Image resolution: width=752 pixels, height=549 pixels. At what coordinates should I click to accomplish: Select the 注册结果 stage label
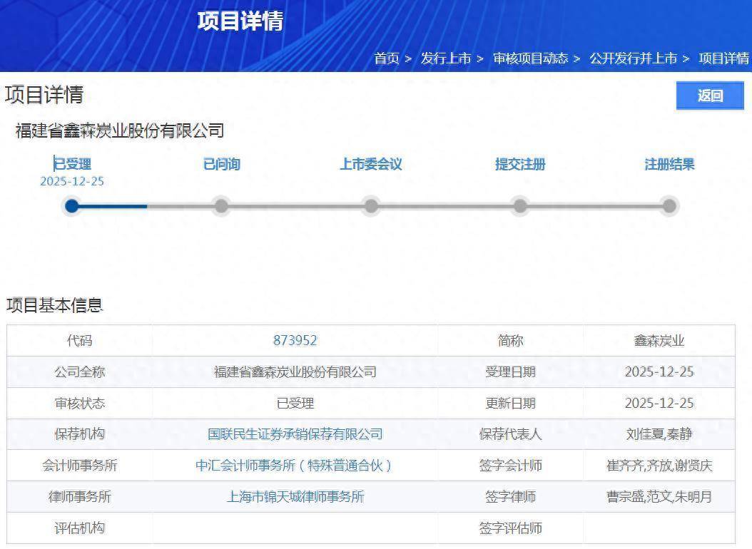669,165
